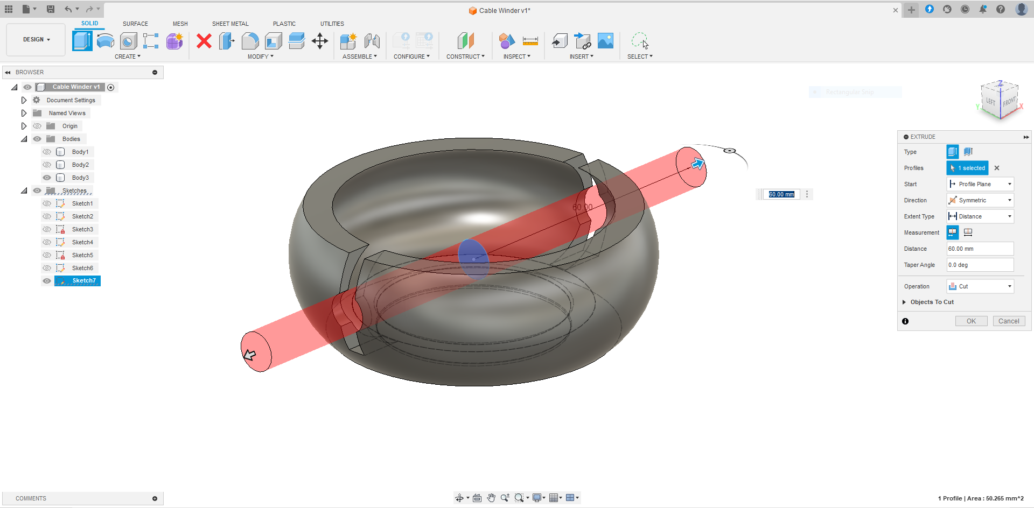Switch to the SURFACE tab

[x=135, y=24]
